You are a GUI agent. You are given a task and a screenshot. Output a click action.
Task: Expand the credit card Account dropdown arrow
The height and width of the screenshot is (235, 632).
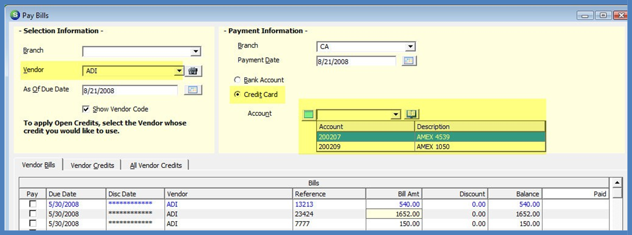396,115
